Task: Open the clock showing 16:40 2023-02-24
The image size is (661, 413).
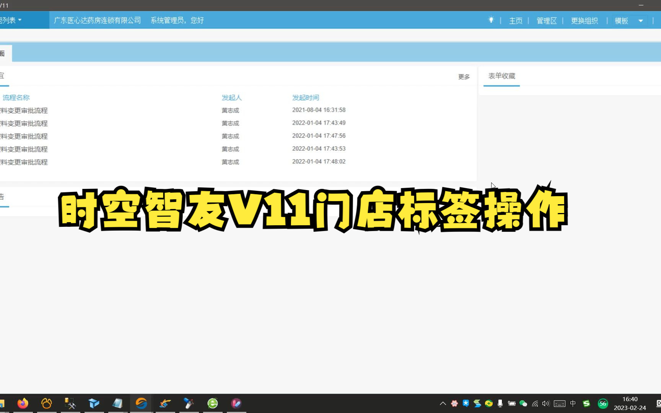Action: [x=630, y=403]
